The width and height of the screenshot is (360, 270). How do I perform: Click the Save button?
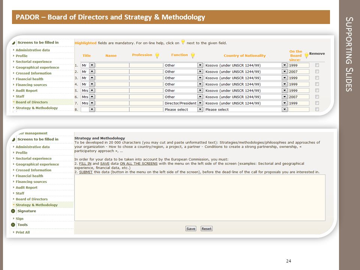tap(191, 229)
